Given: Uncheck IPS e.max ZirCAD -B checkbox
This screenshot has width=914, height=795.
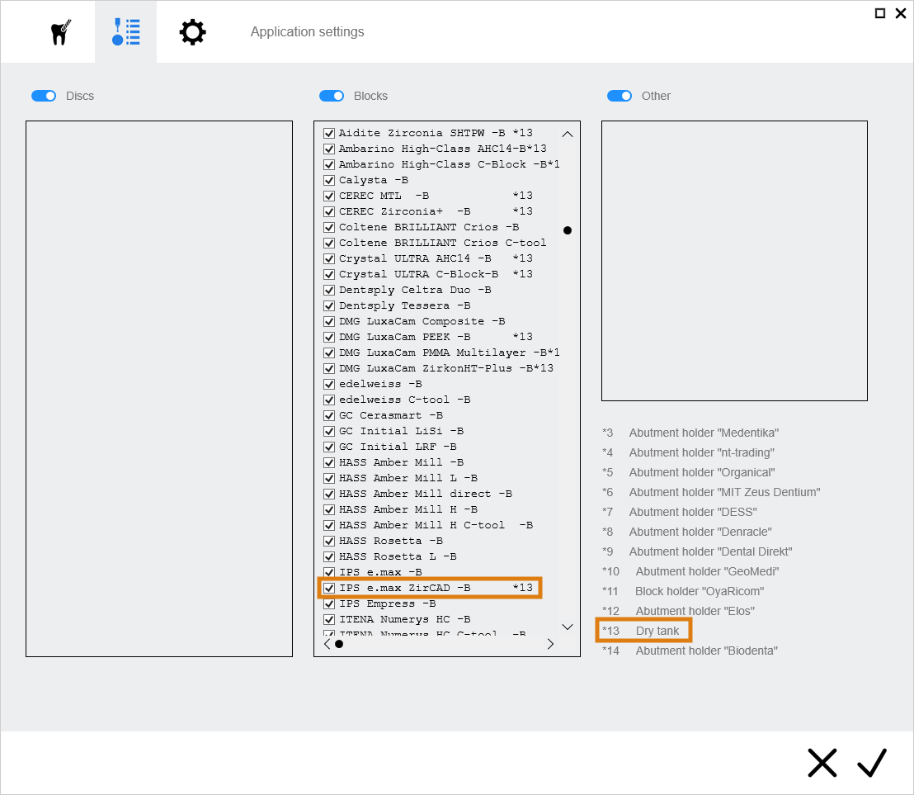Looking at the screenshot, I should pyautogui.click(x=329, y=588).
